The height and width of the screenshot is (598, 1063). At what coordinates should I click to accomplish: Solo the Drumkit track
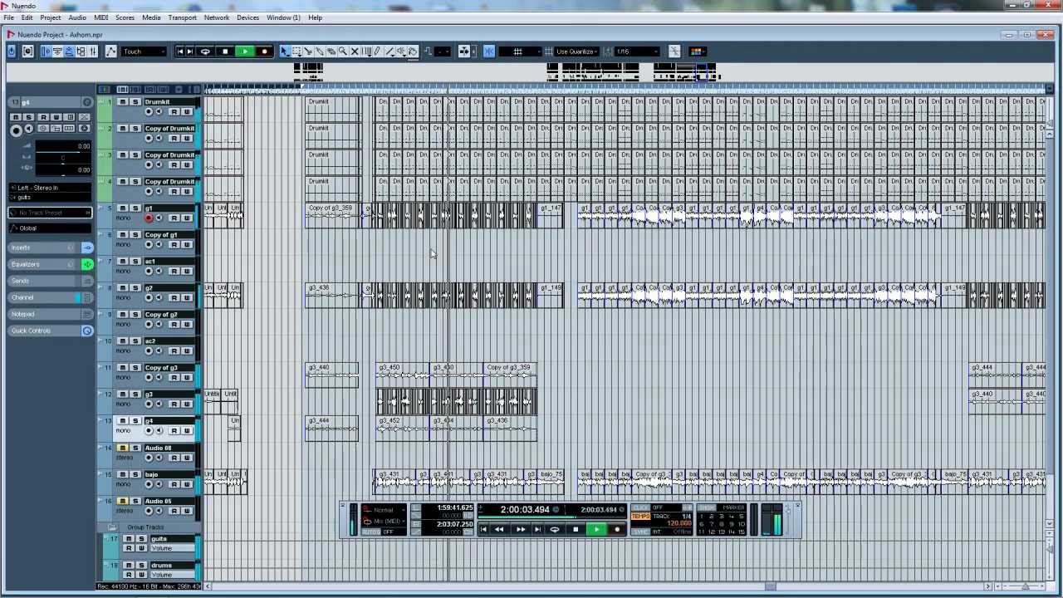[x=135, y=102]
